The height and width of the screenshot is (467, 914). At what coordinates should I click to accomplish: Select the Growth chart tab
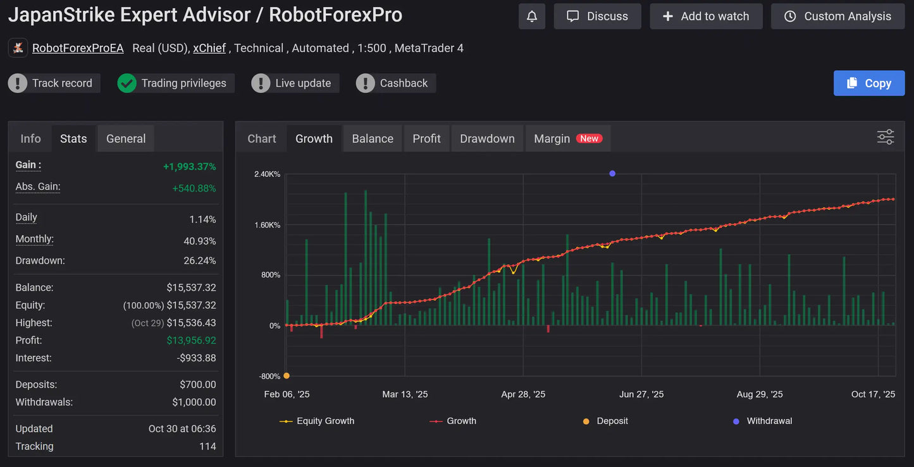coord(314,138)
